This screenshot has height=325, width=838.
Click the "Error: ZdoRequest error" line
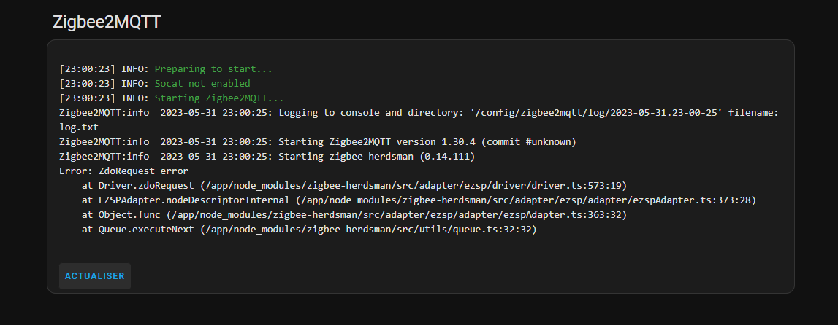[x=124, y=171]
